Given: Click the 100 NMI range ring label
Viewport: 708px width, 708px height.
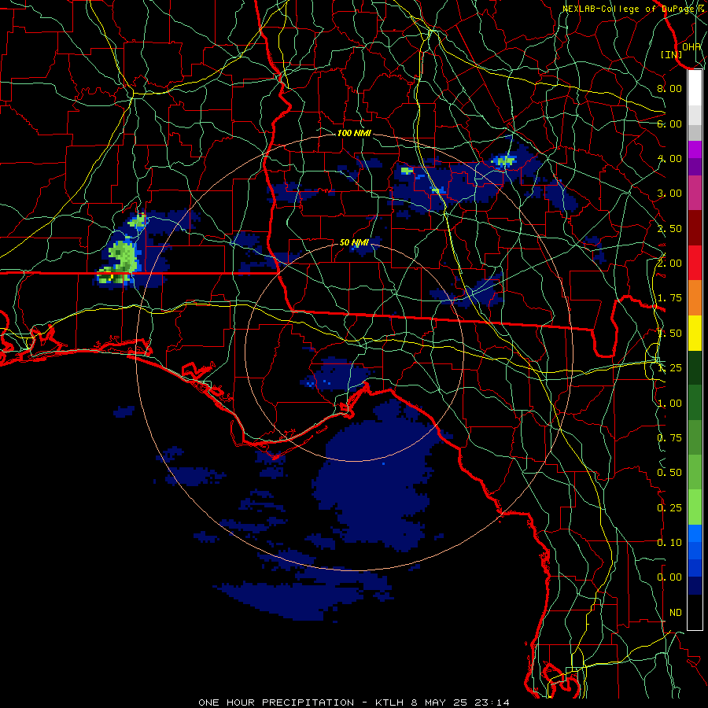Looking at the screenshot, I should pos(354,133).
